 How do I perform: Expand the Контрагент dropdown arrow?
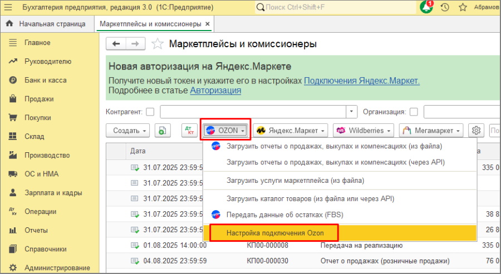(x=351, y=112)
